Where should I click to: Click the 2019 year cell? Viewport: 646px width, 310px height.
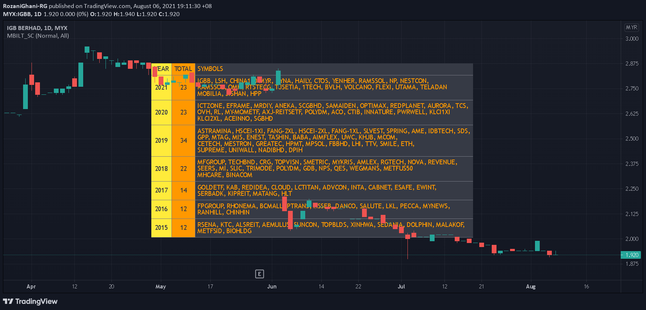coord(162,141)
